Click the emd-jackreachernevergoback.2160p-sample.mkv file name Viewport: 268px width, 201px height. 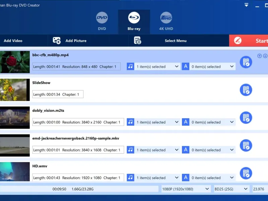pyautogui.click(x=76, y=138)
